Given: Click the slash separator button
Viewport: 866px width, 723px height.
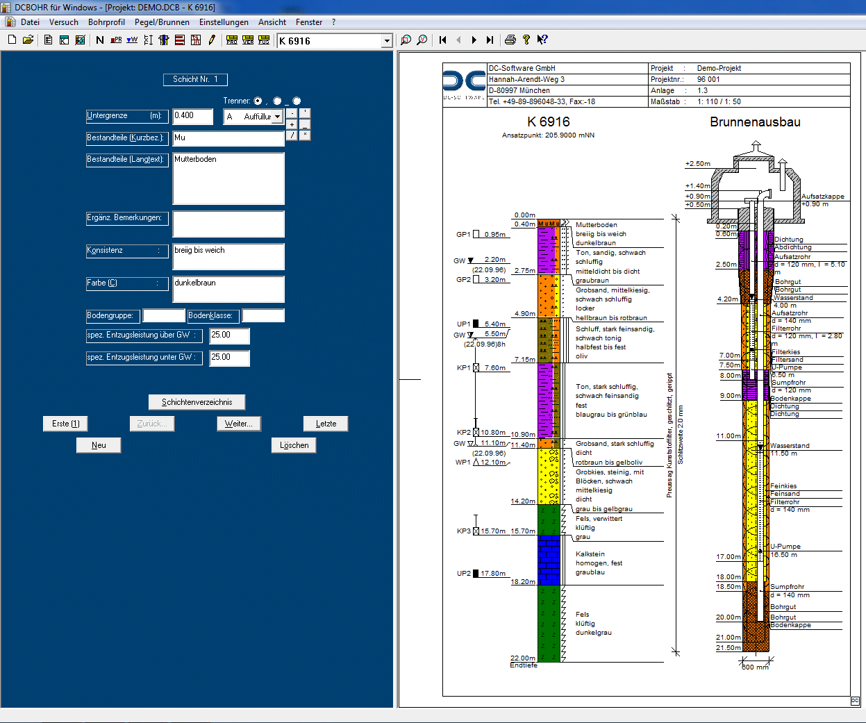Looking at the screenshot, I should click(x=292, y=135).
